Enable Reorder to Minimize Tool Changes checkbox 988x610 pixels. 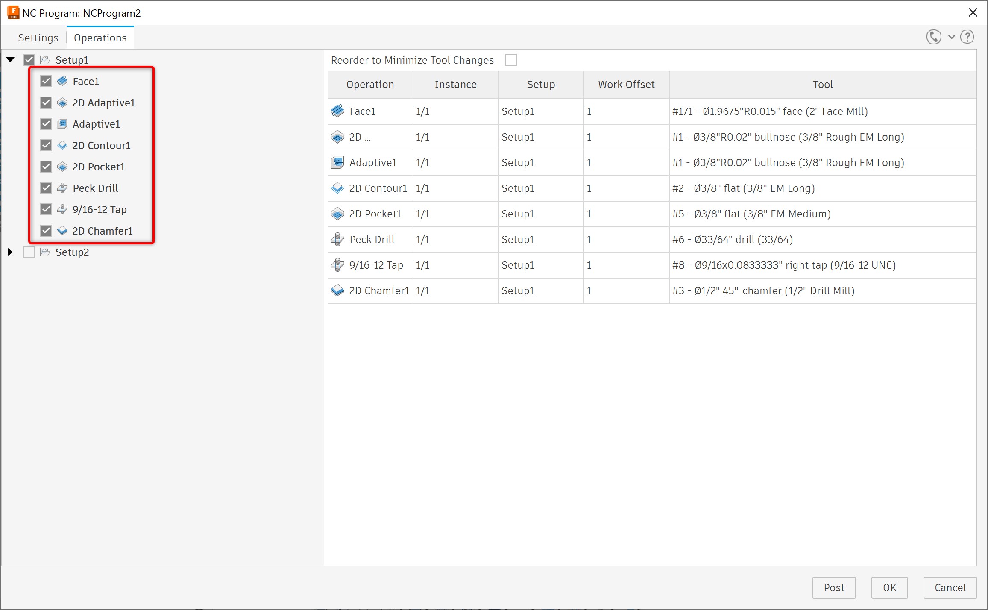[x=510, y=60]
